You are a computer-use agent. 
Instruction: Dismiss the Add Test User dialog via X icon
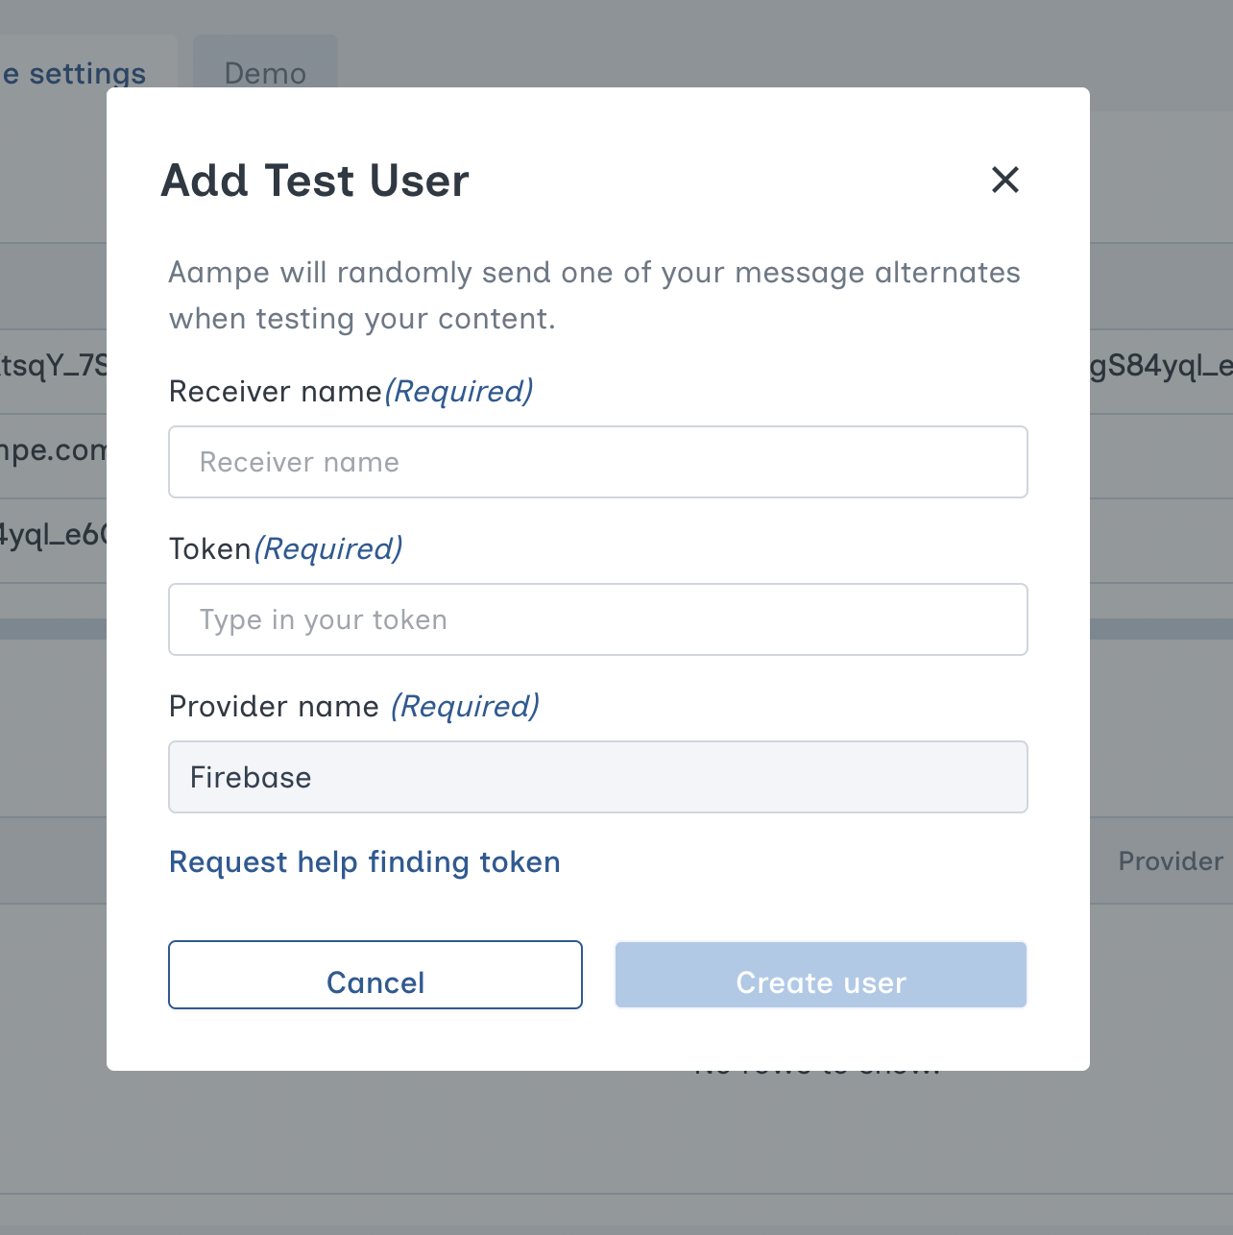point(1005,180)
